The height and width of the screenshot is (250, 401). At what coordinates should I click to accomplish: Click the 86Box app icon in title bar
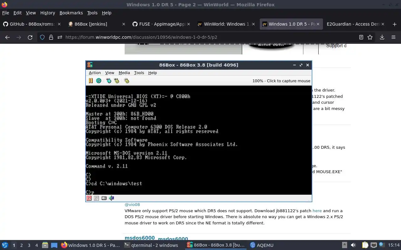click(x=90, y=65)
